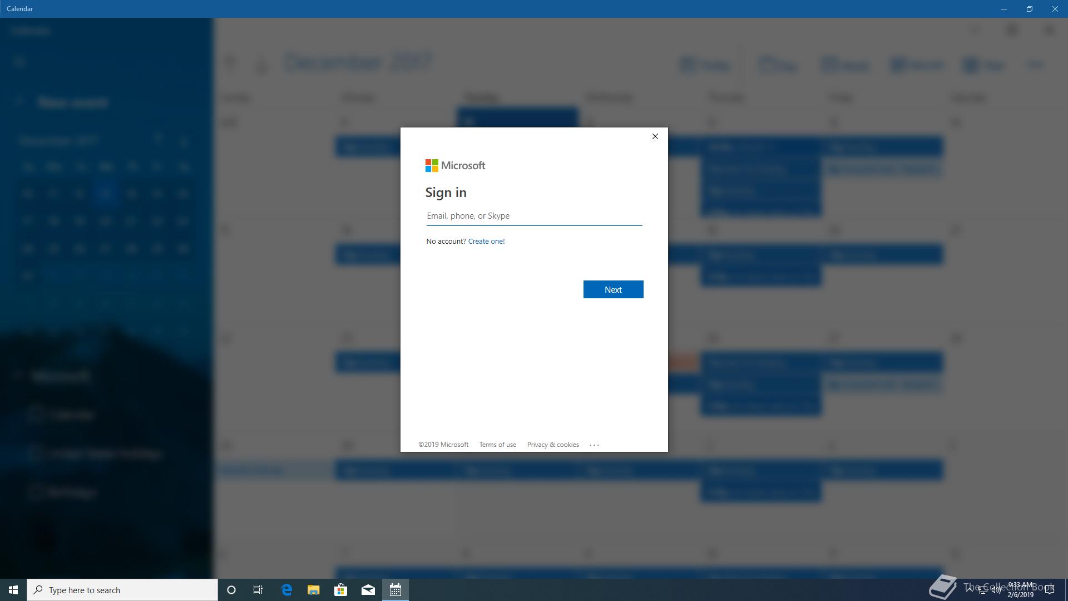The width and height of the screenshot is (1068, 601).
Task: Expand the footer ellipsis more options
Action: click(x=594, y=445)
